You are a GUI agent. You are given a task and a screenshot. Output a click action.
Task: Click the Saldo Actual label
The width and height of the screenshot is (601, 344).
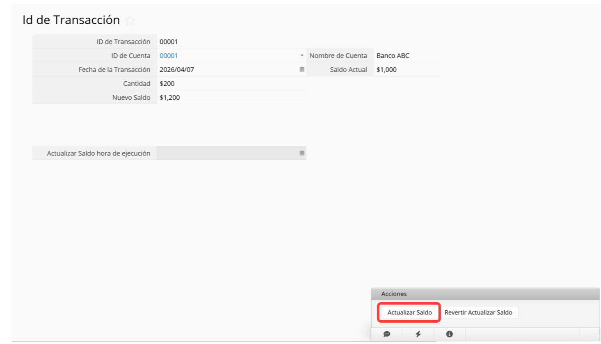point(348,69)
